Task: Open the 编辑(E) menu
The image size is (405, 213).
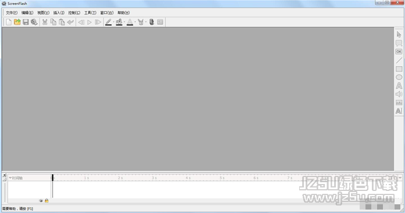Action: (27, 13)
